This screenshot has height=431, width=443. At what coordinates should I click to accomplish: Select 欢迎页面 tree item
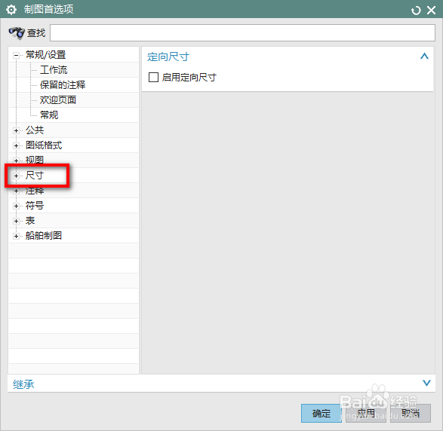pos(58,100)
